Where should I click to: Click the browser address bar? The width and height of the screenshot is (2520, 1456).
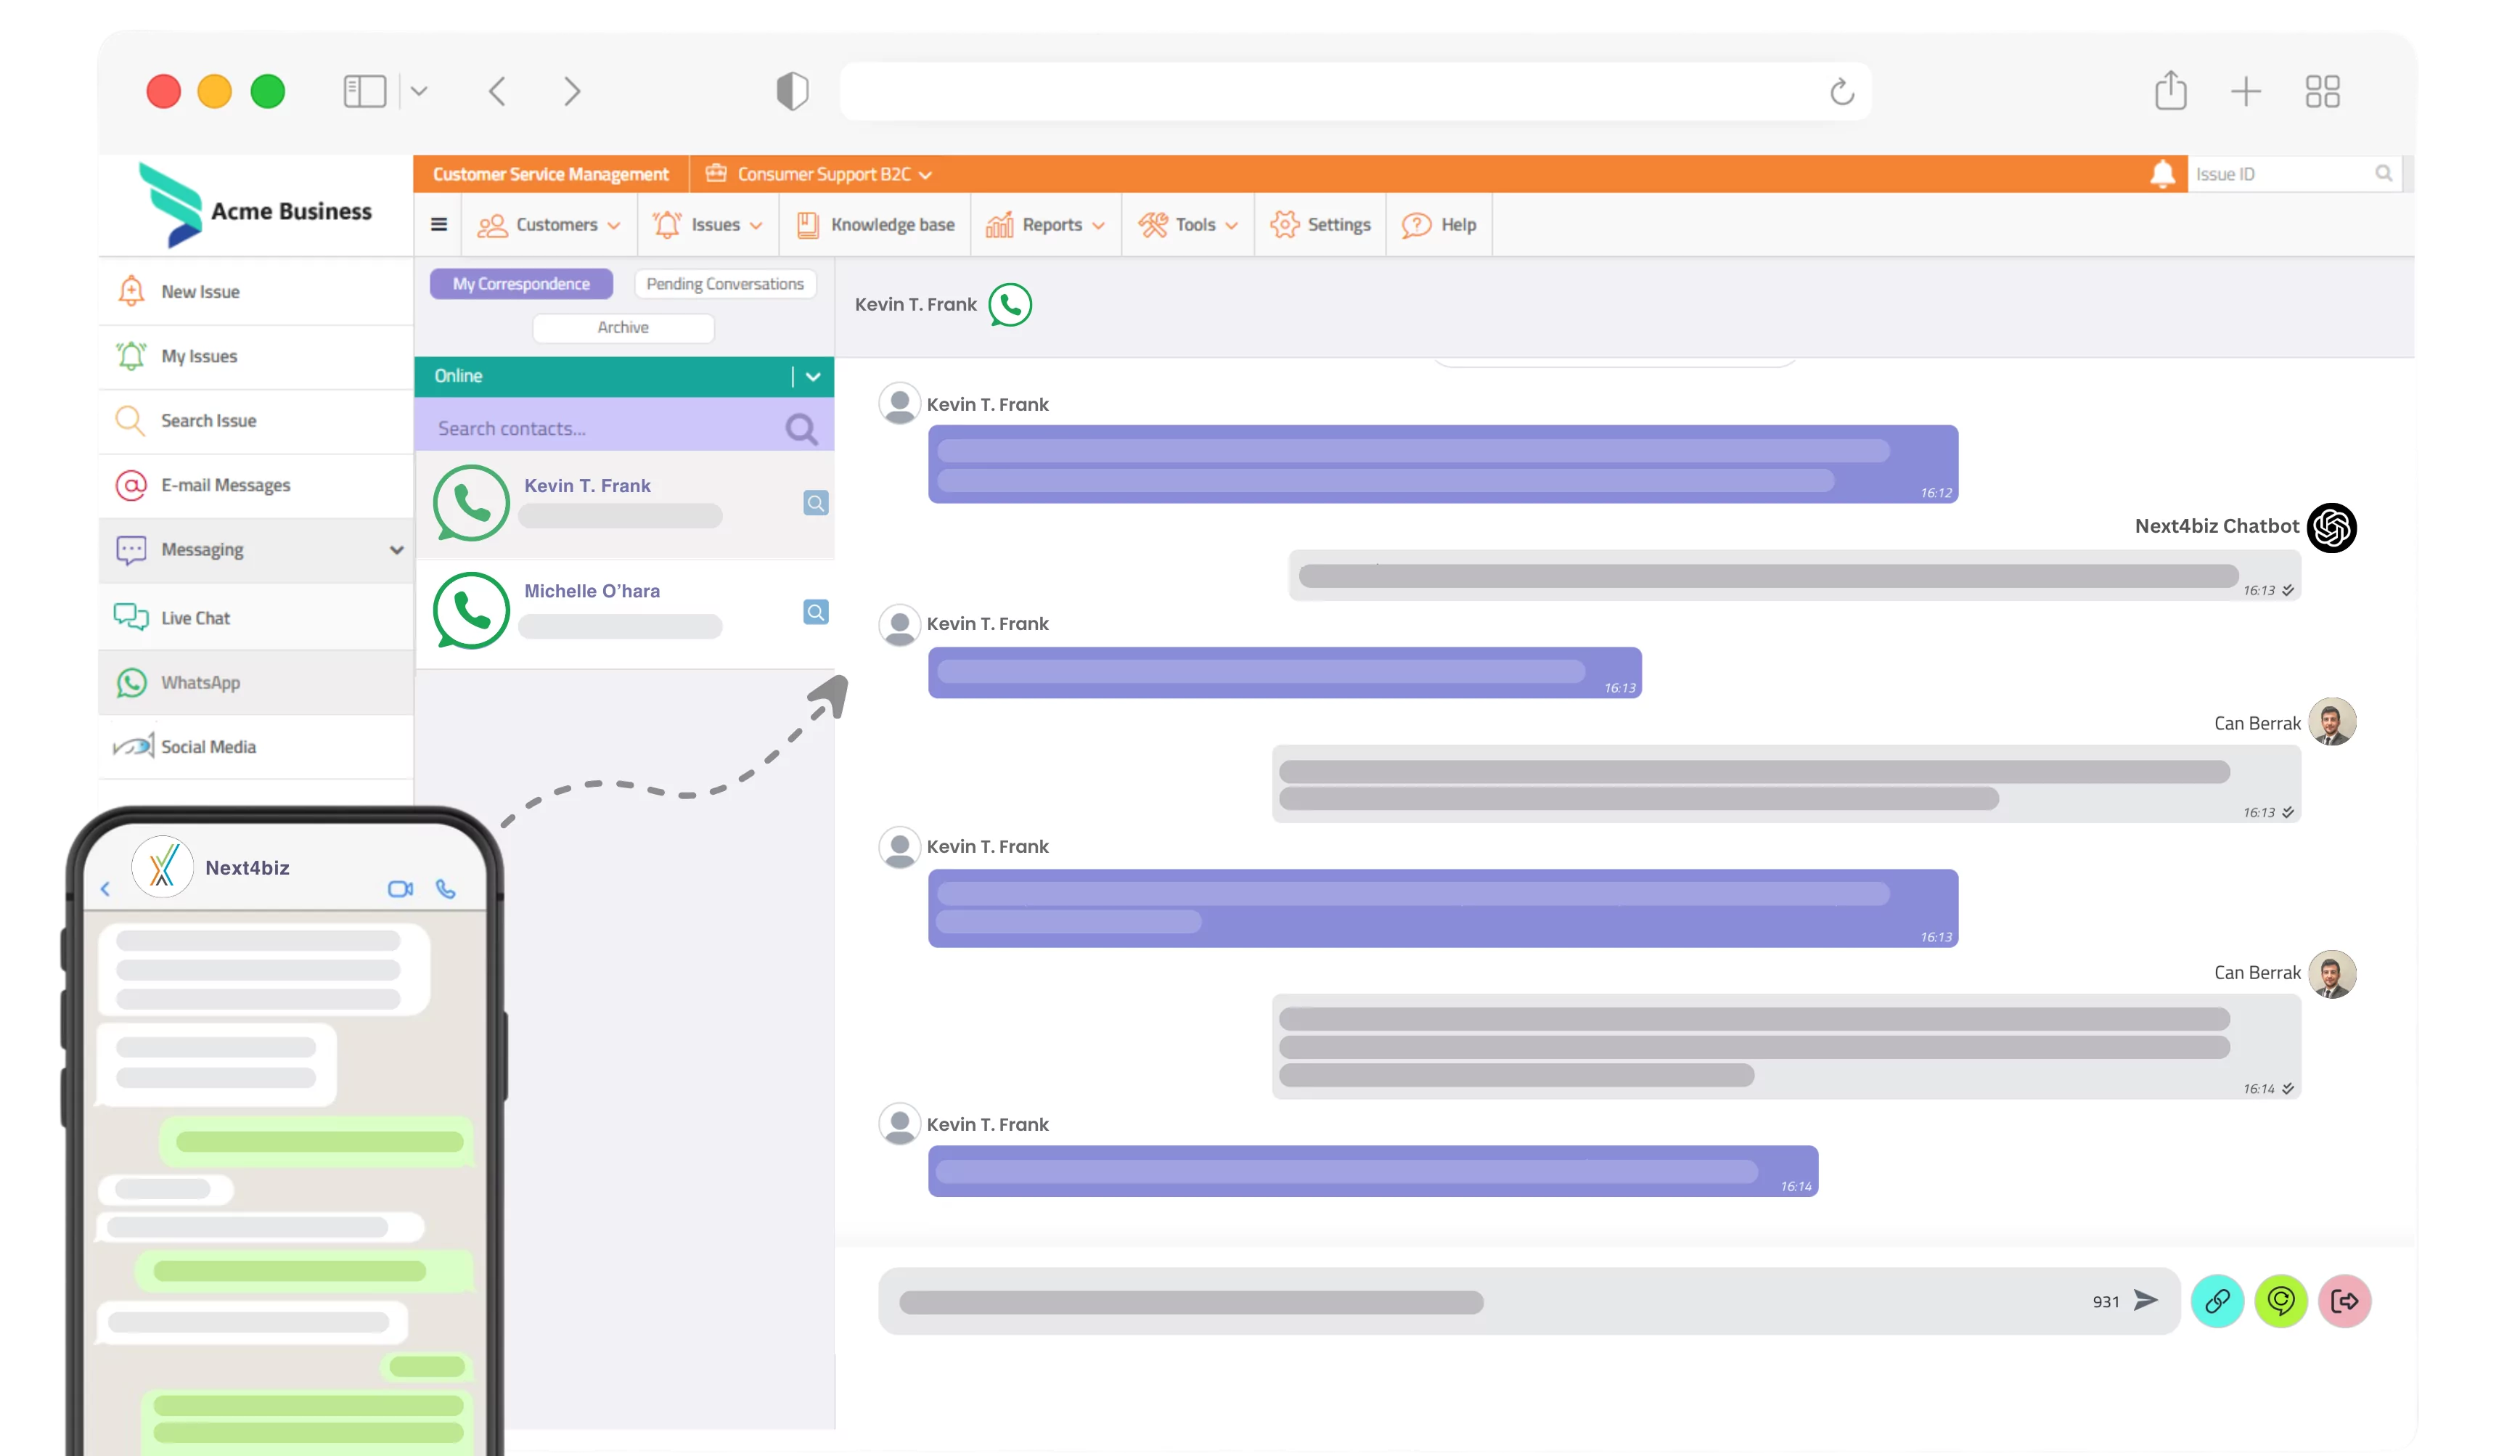tap(1355, 91)
